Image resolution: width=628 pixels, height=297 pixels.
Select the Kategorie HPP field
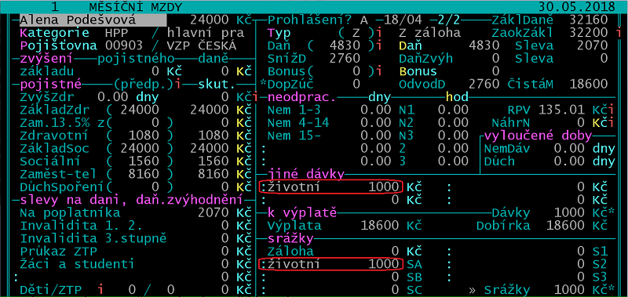tap(113, 33)
